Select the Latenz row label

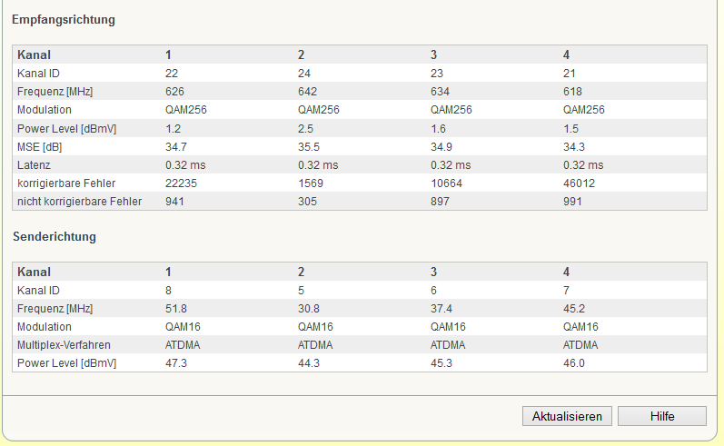coord(36,164)
